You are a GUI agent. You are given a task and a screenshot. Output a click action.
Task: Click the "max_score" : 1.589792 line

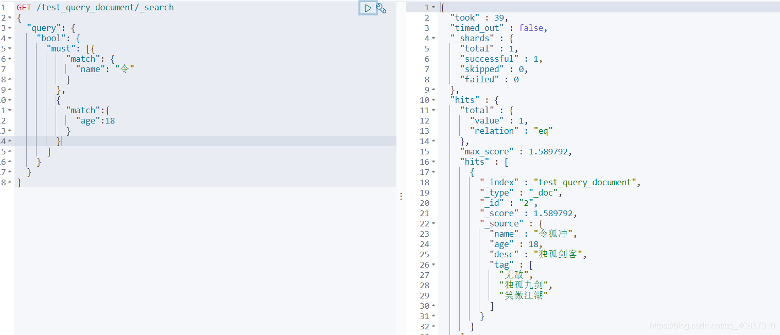tap(516, 151)
